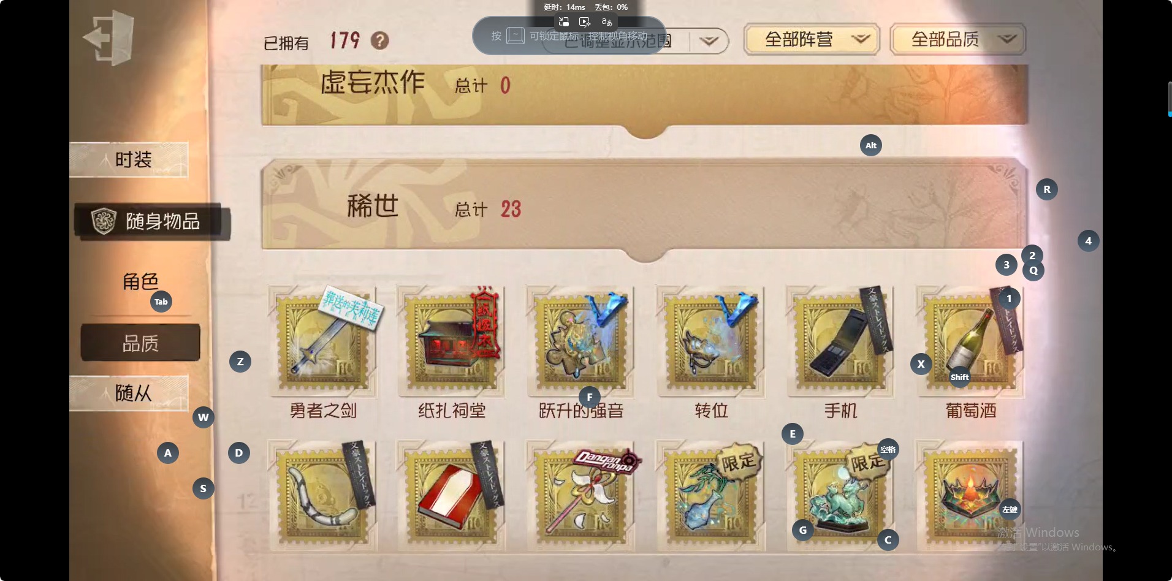Click the Danganronpa wand accessory stamp
This screenshot has width=1172, height=581.
[581, 494]
